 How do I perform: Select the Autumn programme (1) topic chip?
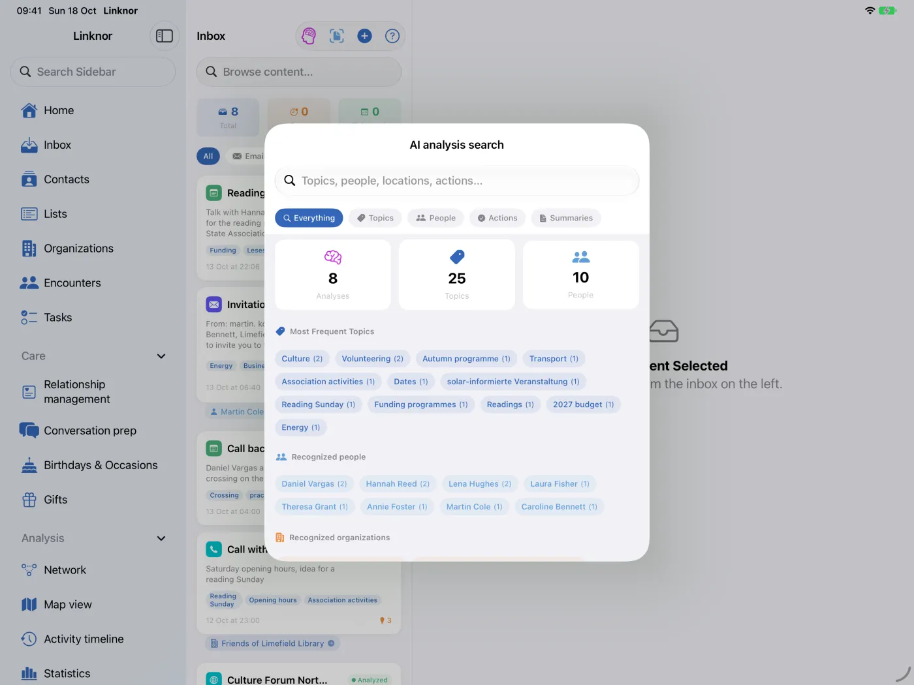466,359
